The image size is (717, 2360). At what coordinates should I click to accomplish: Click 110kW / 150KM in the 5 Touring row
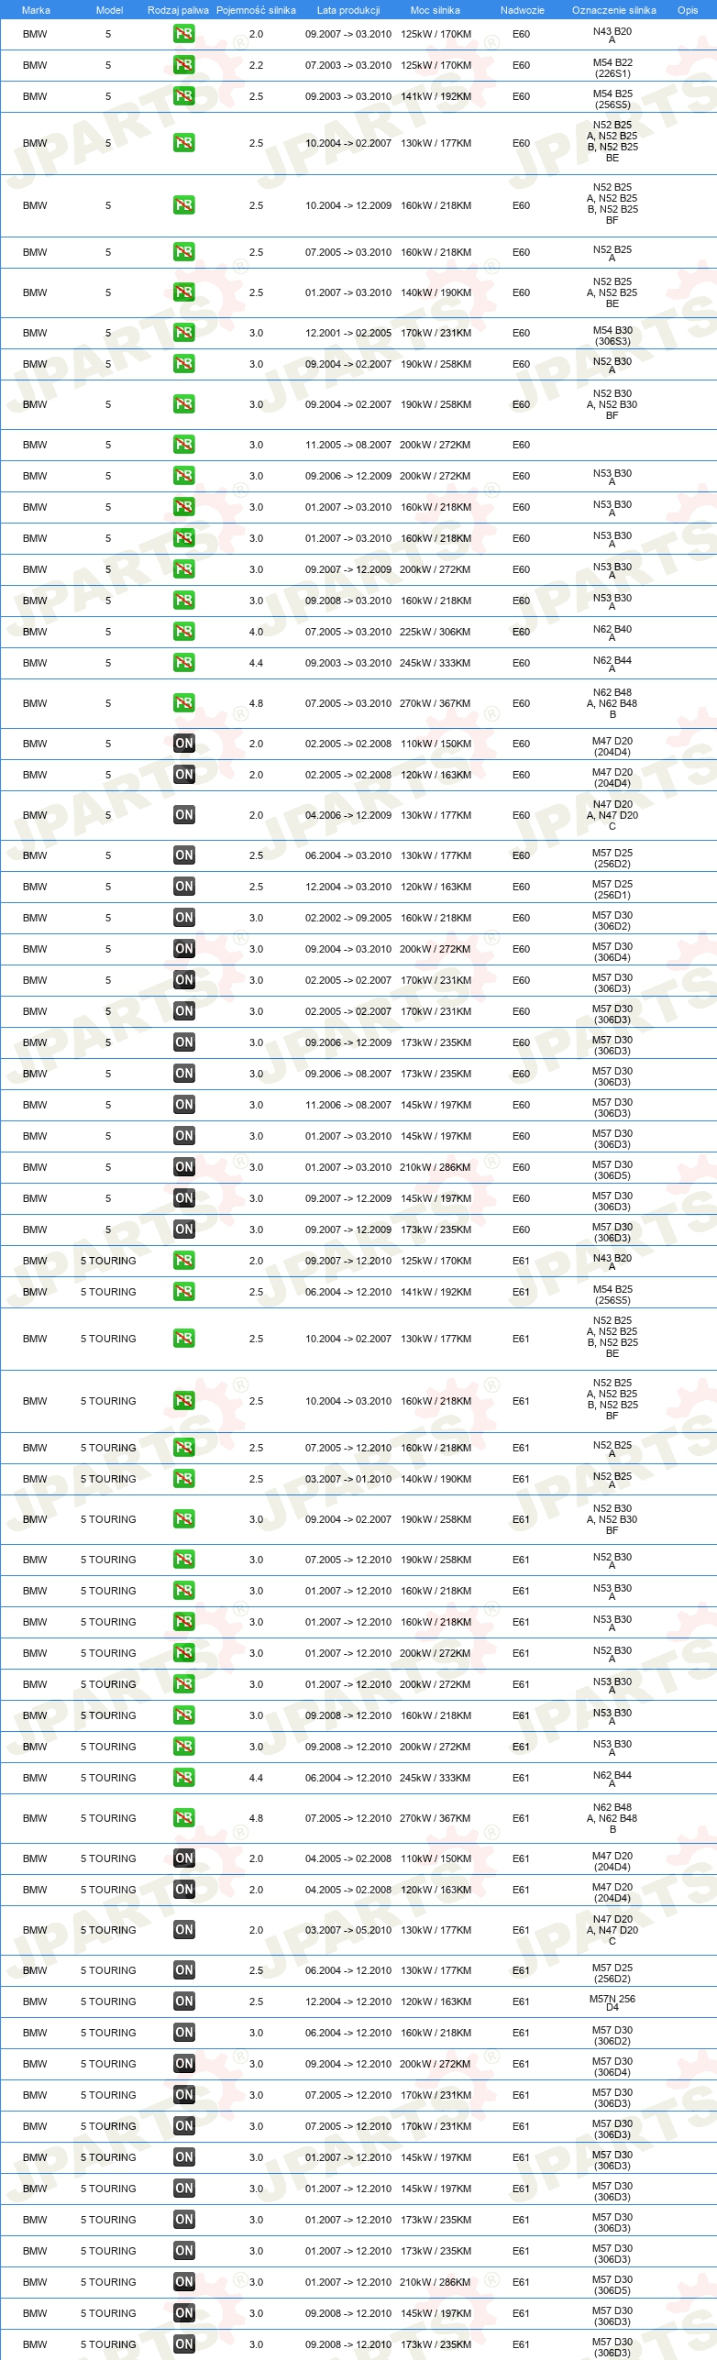tap(436, 1858)
